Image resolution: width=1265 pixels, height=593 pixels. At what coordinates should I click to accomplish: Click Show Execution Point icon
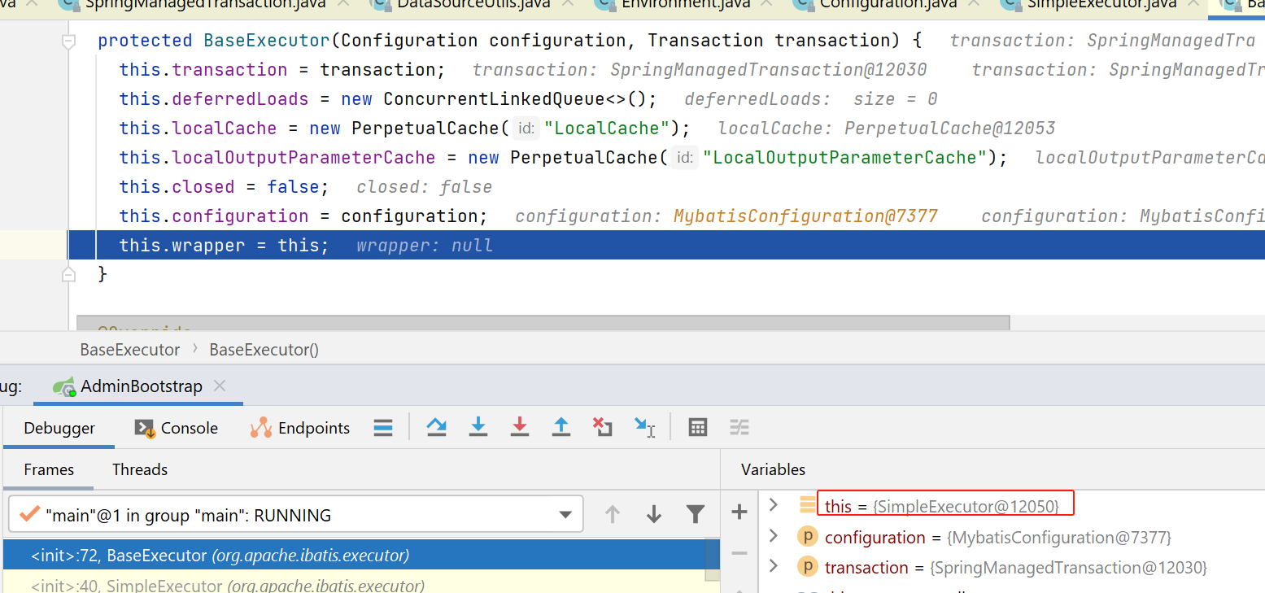click(383, 427)
